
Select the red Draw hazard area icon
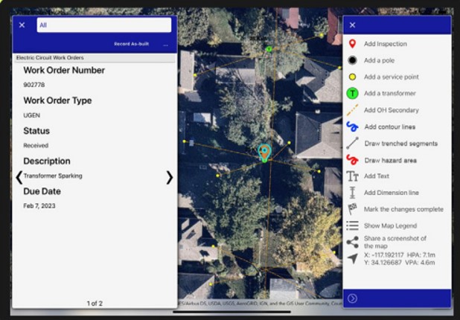point(352,160)
